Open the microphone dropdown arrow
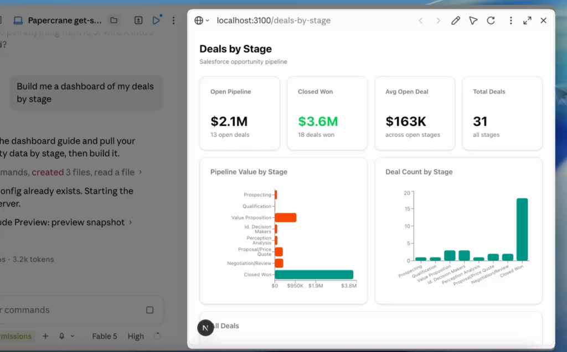Image resolution: width=567 pixels, height=352 pixels. pos(73,336)
